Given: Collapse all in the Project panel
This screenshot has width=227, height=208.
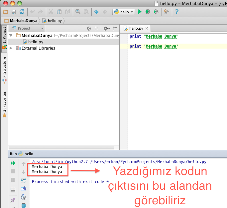Looking at the screenshot, I should coord(96,28).
